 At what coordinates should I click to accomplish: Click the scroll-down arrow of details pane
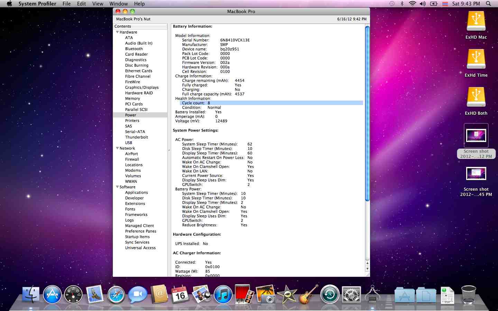tap(367, 269)
